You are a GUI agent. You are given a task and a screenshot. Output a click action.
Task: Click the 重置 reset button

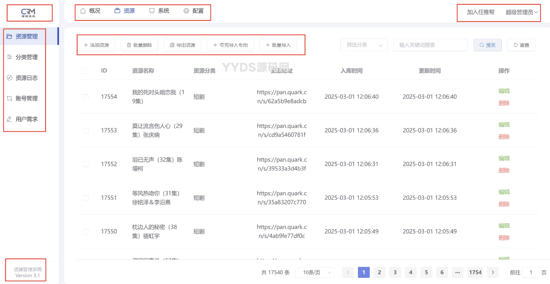click(521, 45)
